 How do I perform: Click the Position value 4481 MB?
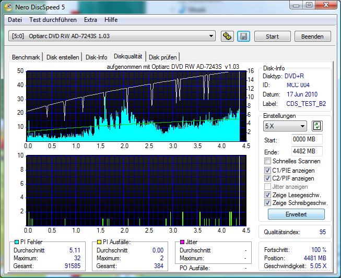pyautogui.click(x=315, y=258)
